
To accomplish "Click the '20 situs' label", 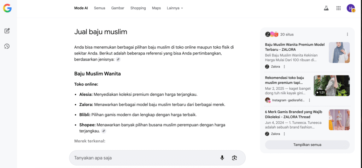I will [x=287, y=34].
